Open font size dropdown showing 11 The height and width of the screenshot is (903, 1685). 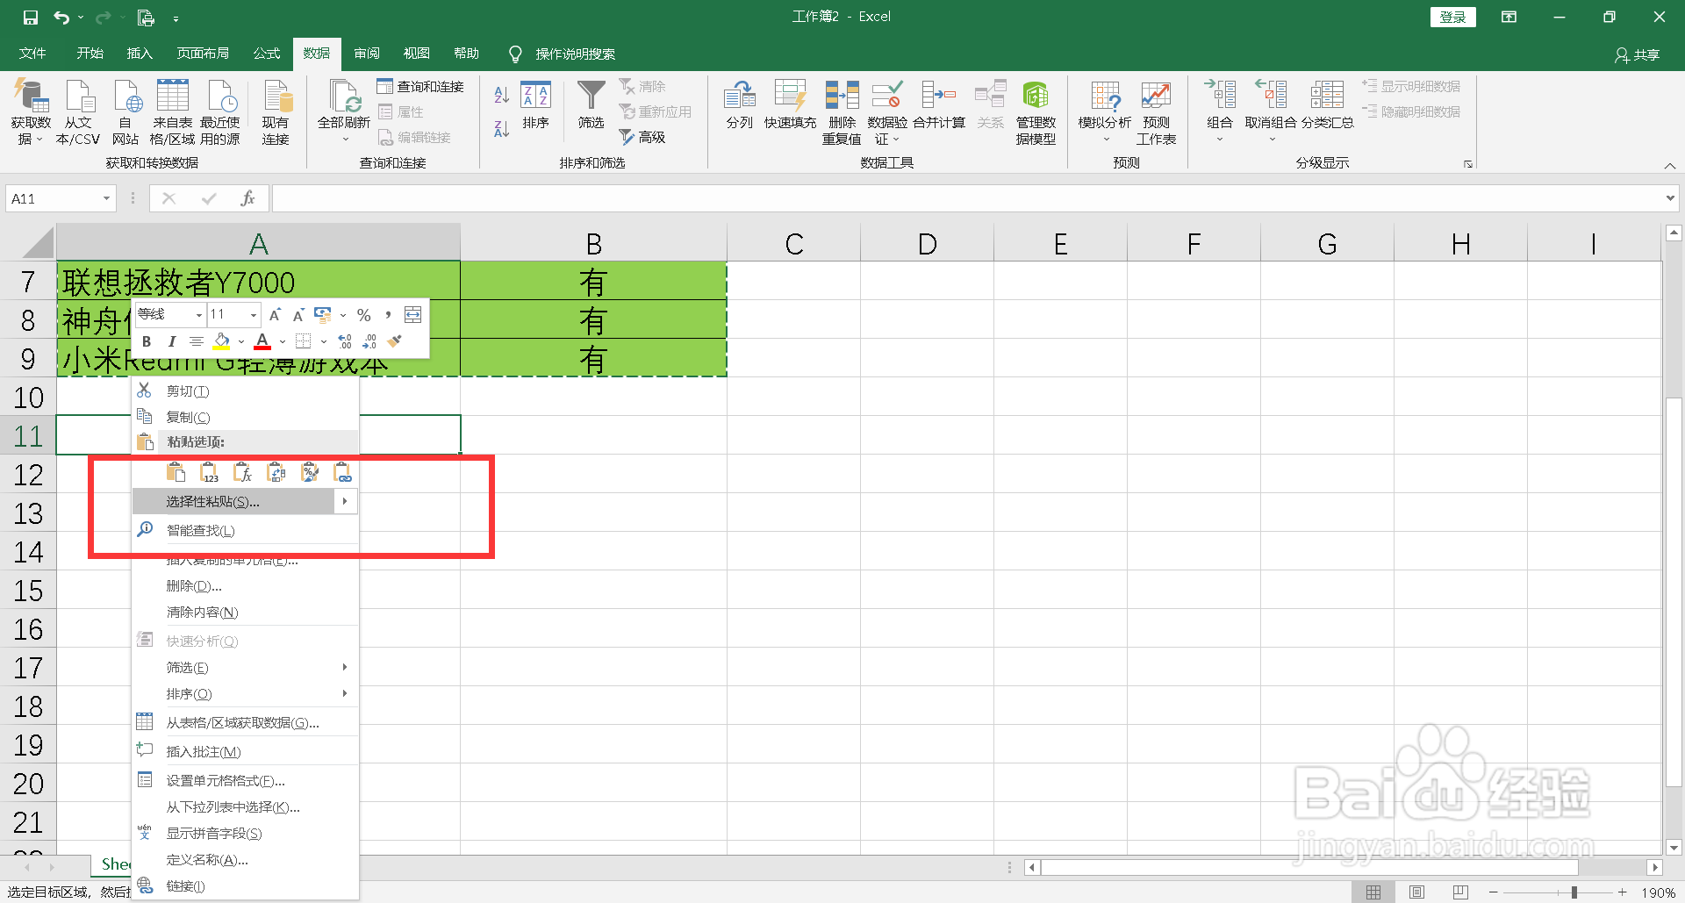tap(254, 314)
